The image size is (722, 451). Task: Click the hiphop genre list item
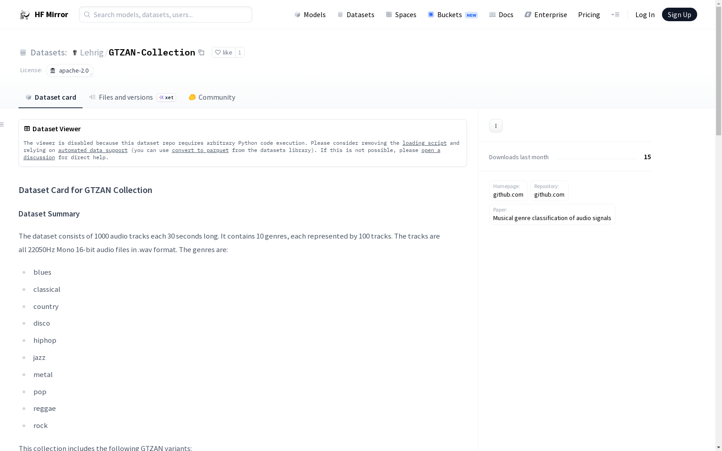pyautogui.click(x=45, y=341)
